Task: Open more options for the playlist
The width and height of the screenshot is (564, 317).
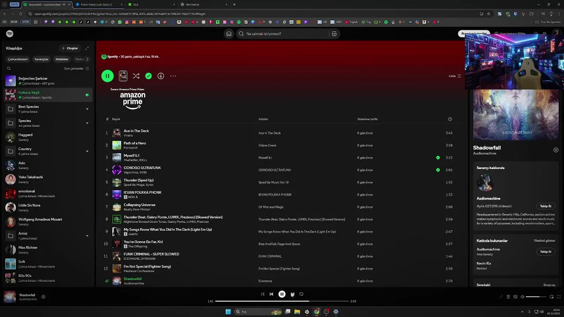Action: tap(173, 76)
